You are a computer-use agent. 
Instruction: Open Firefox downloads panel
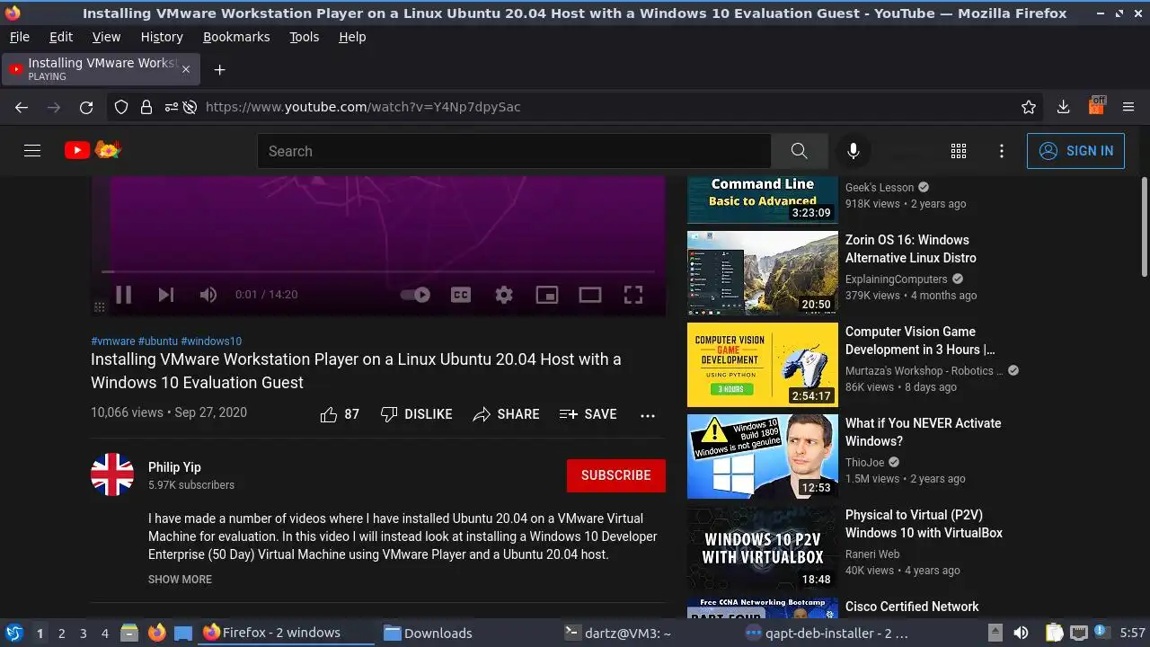click(x=1063, y=107)
